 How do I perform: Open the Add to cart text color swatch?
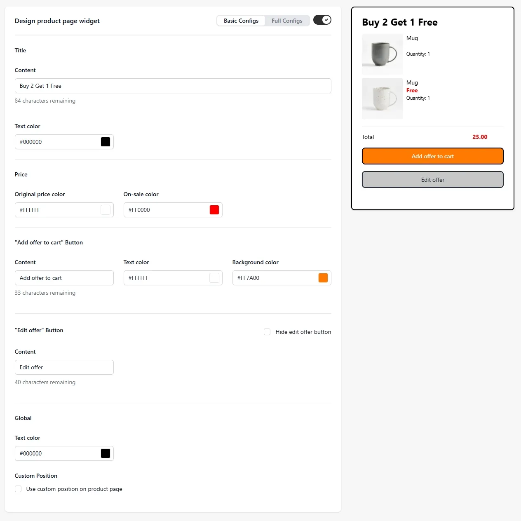point(214,278)
